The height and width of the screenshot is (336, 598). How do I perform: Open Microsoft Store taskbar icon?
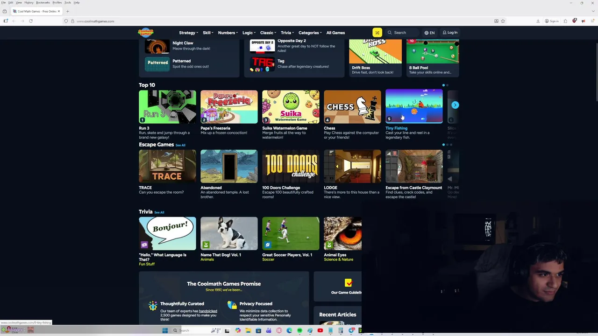(x=258, y=330)
